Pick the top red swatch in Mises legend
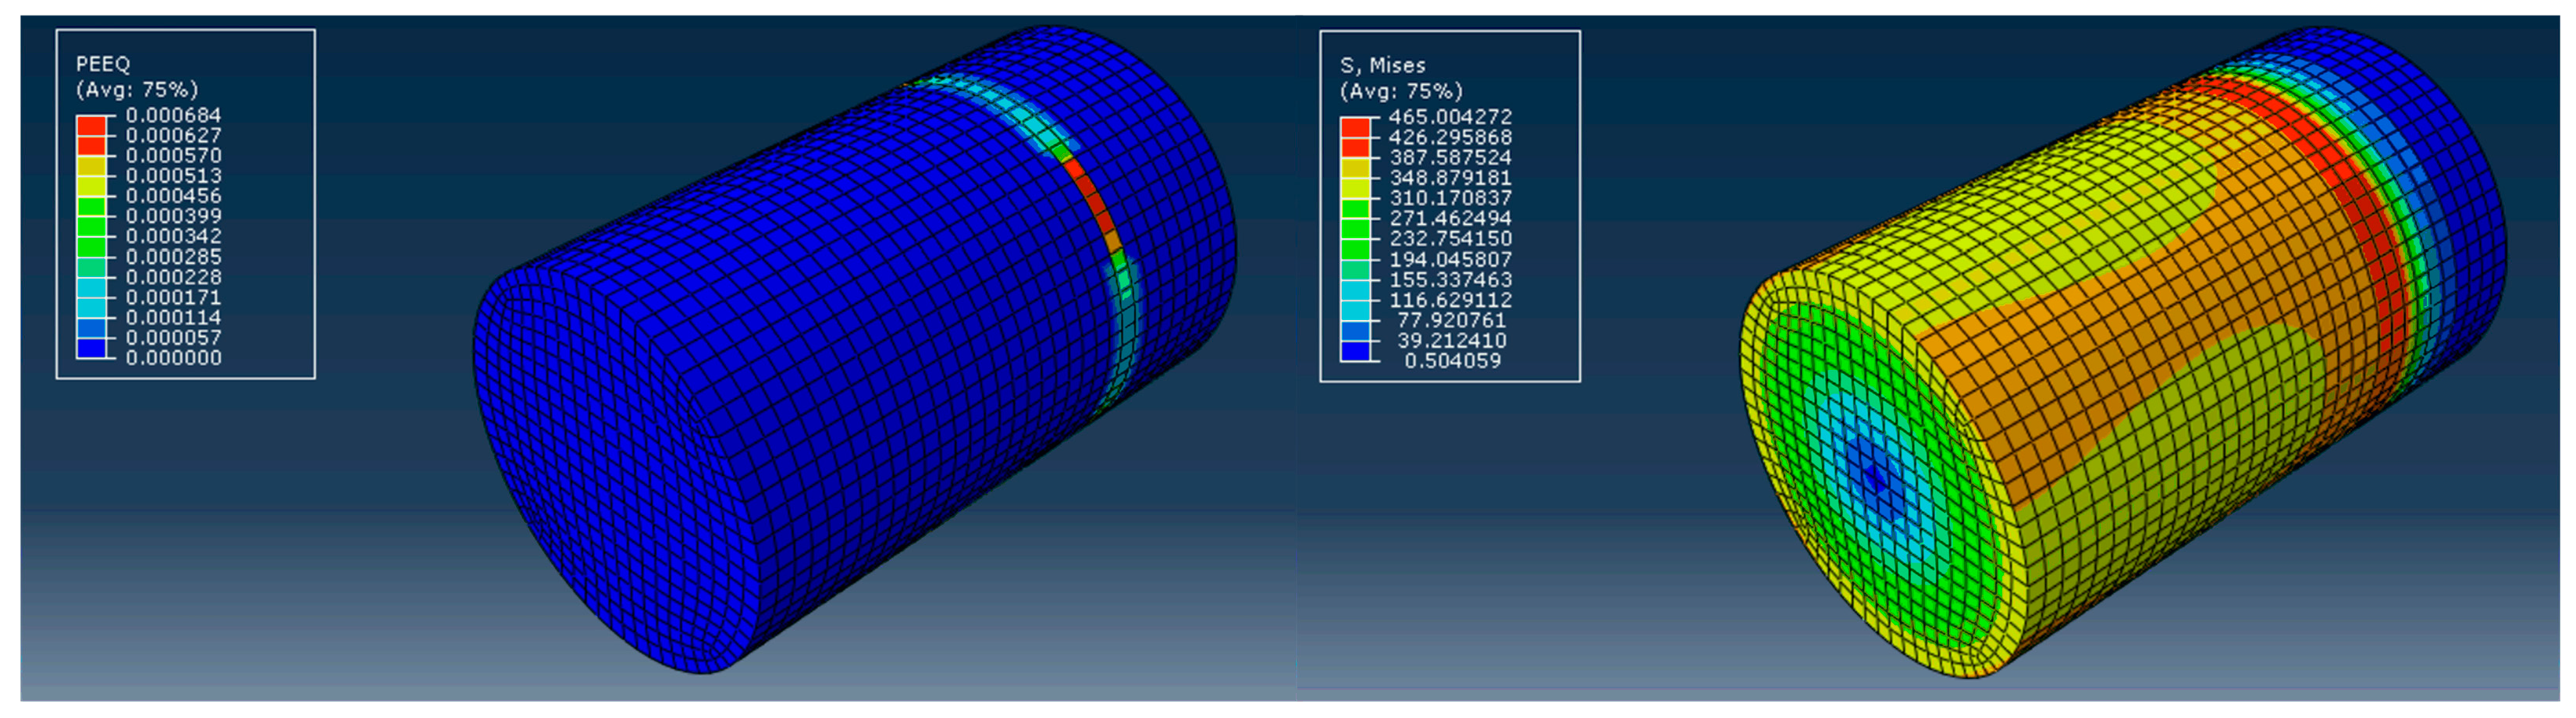2576x718 pixels. (1355, 128)
